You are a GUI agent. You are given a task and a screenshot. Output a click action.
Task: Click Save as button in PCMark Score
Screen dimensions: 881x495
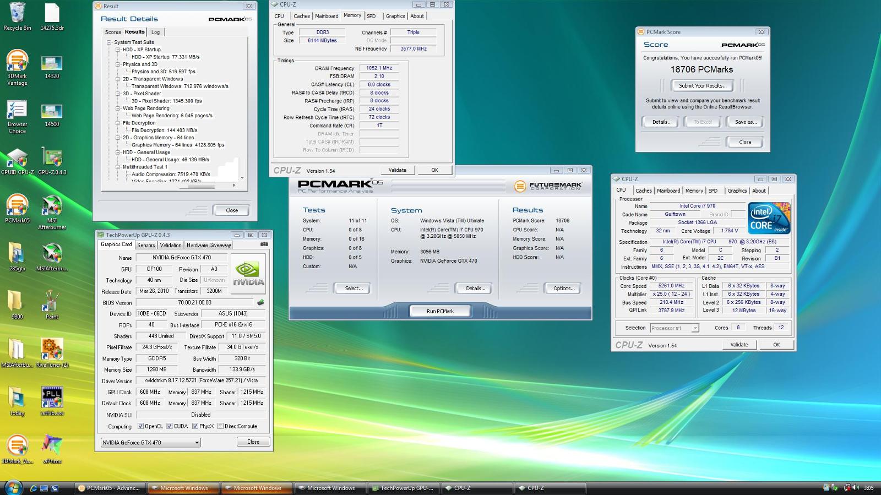click(746, 122)
